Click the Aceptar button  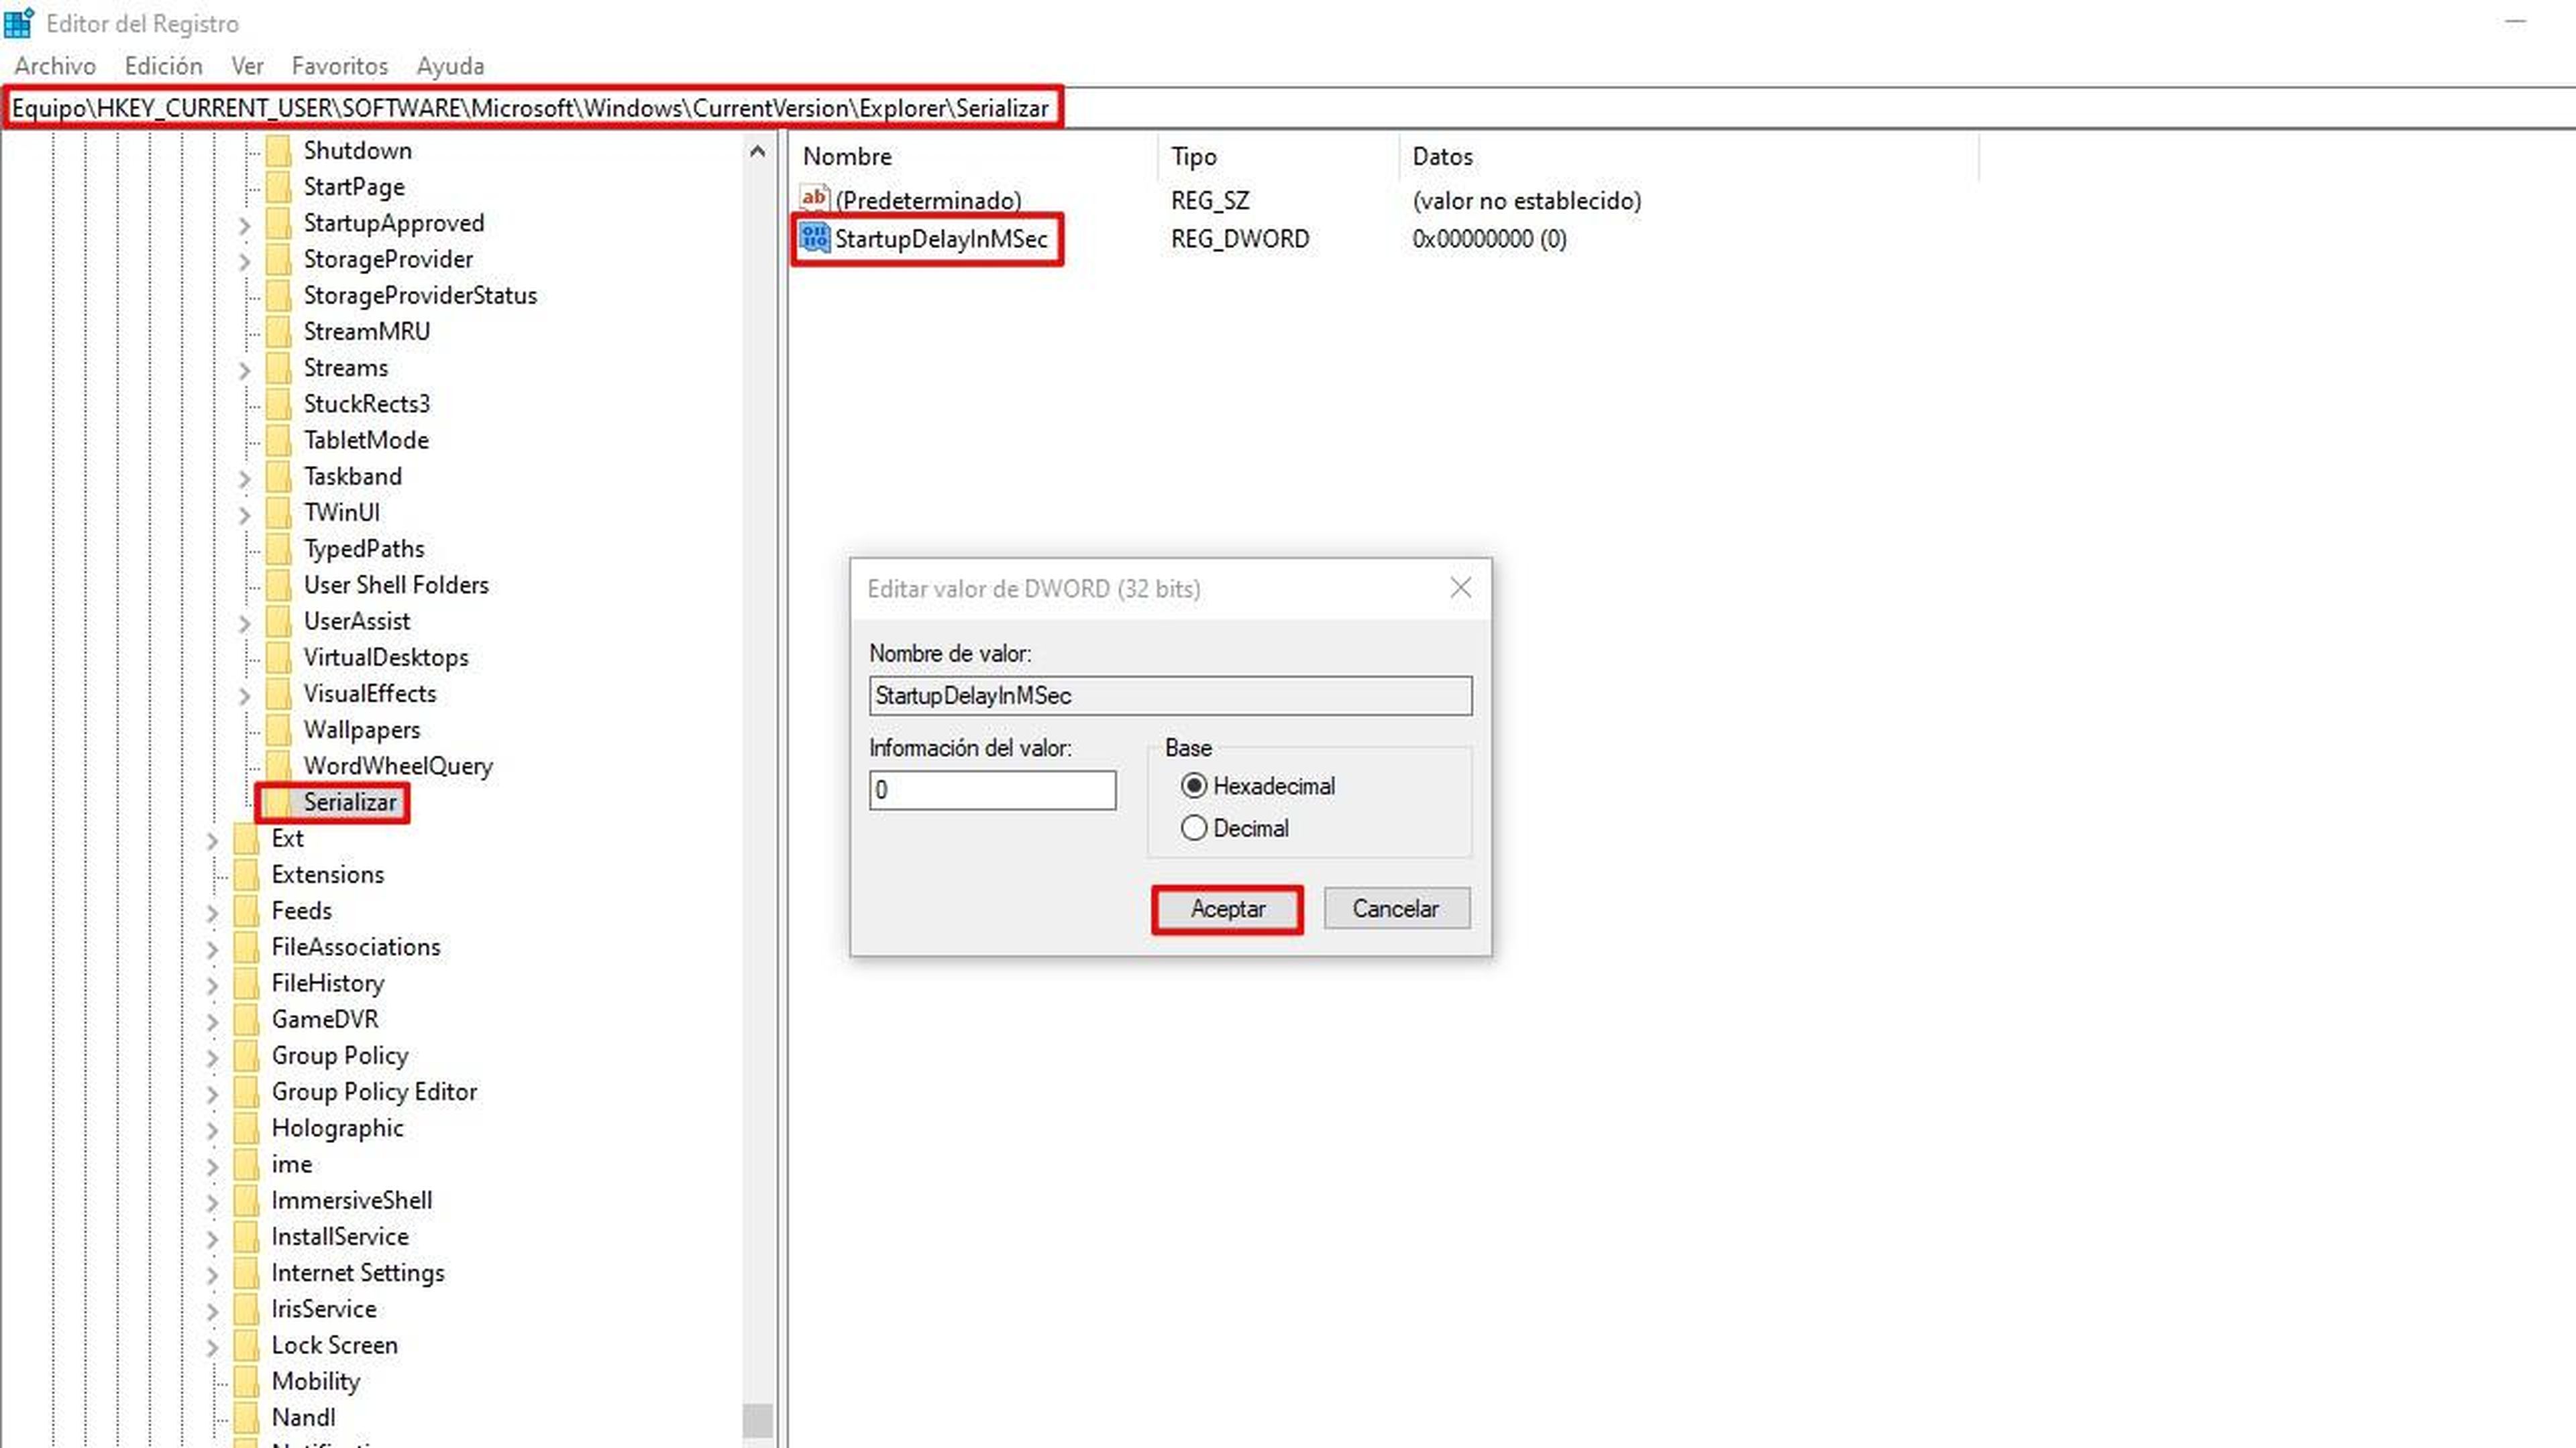pos(1227,908)
